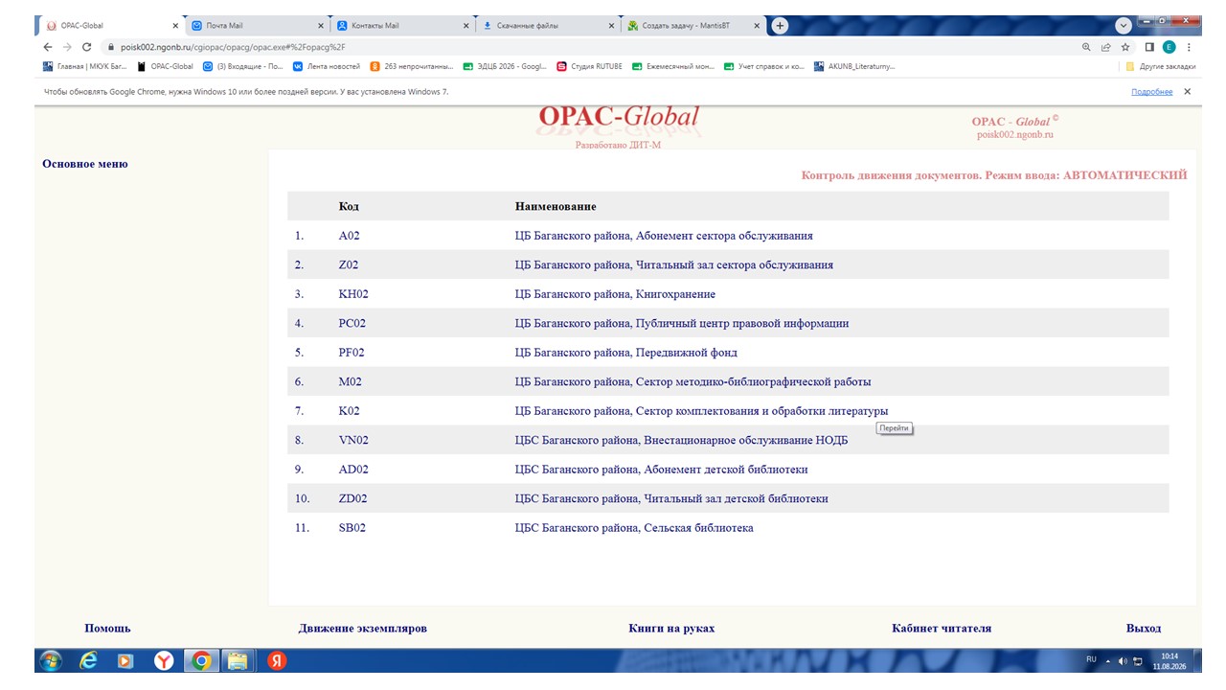Select K02 Сектор комплектования и обработки литературы
Viewport: 1226px width, 690px height.
(728, 411)
